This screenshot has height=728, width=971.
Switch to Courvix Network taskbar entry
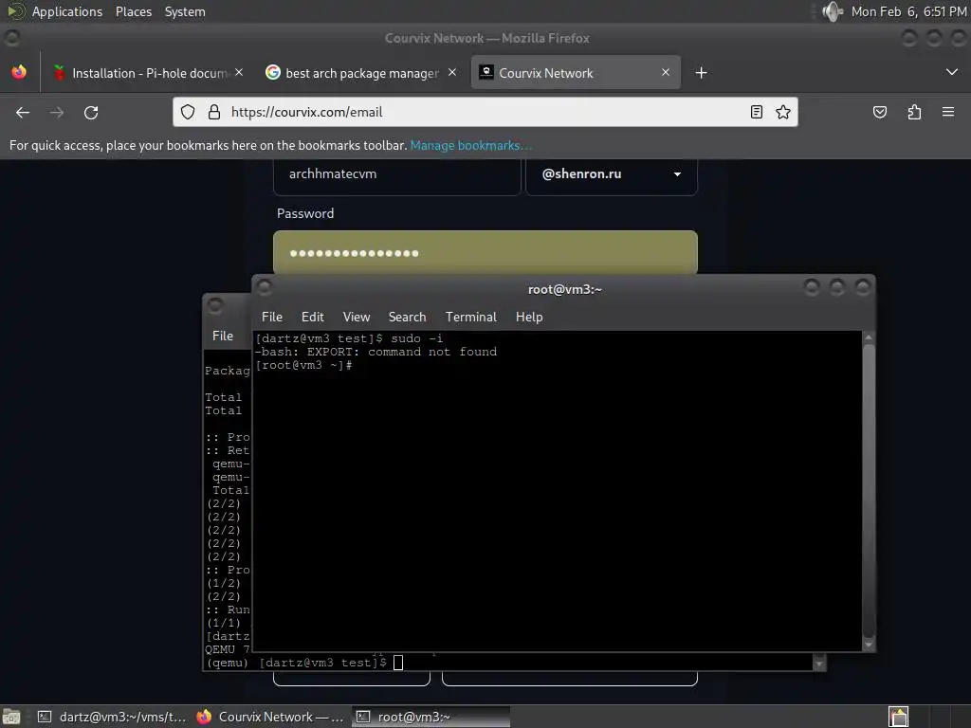click(270, 717)
